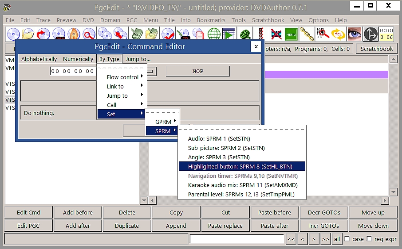Click the blank disc icon in the toolbar

pos(14,34)
